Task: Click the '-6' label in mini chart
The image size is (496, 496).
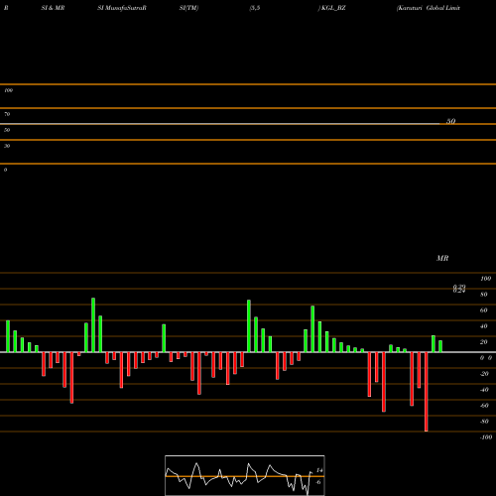Action: (x=318, y=482)
